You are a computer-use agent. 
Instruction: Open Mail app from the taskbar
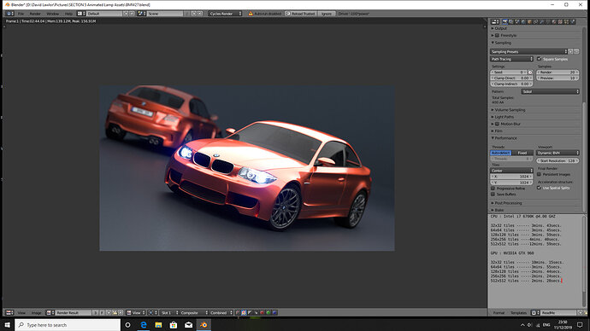[x=188, y=325]
